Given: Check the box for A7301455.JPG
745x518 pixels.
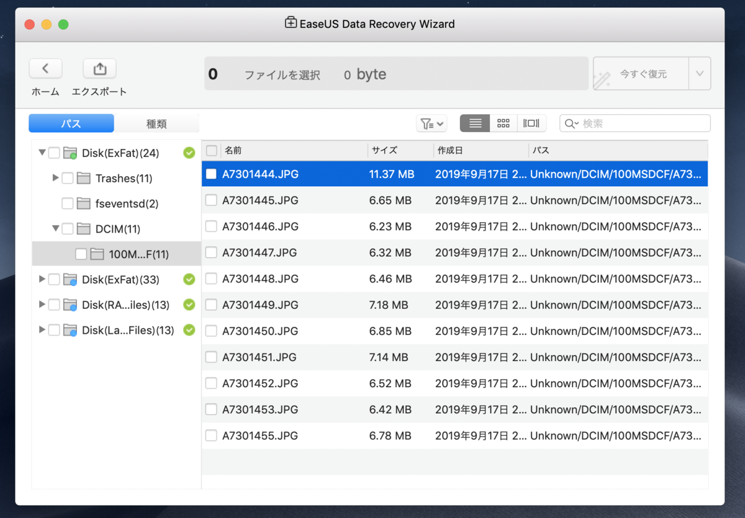Looking at the screenshot, I should point(212,435).
